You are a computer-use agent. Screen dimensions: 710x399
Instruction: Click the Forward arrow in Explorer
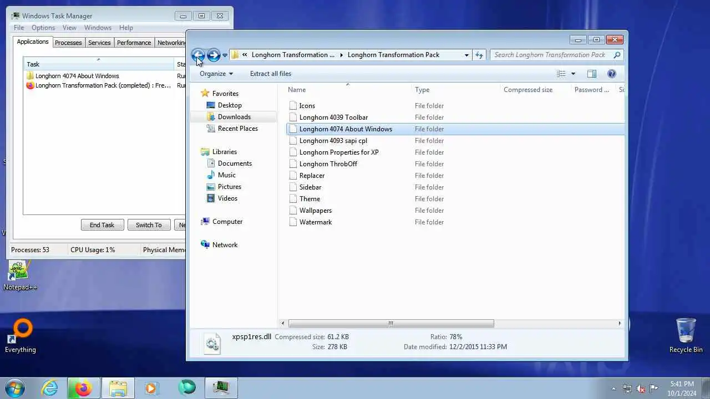point(214,55)
